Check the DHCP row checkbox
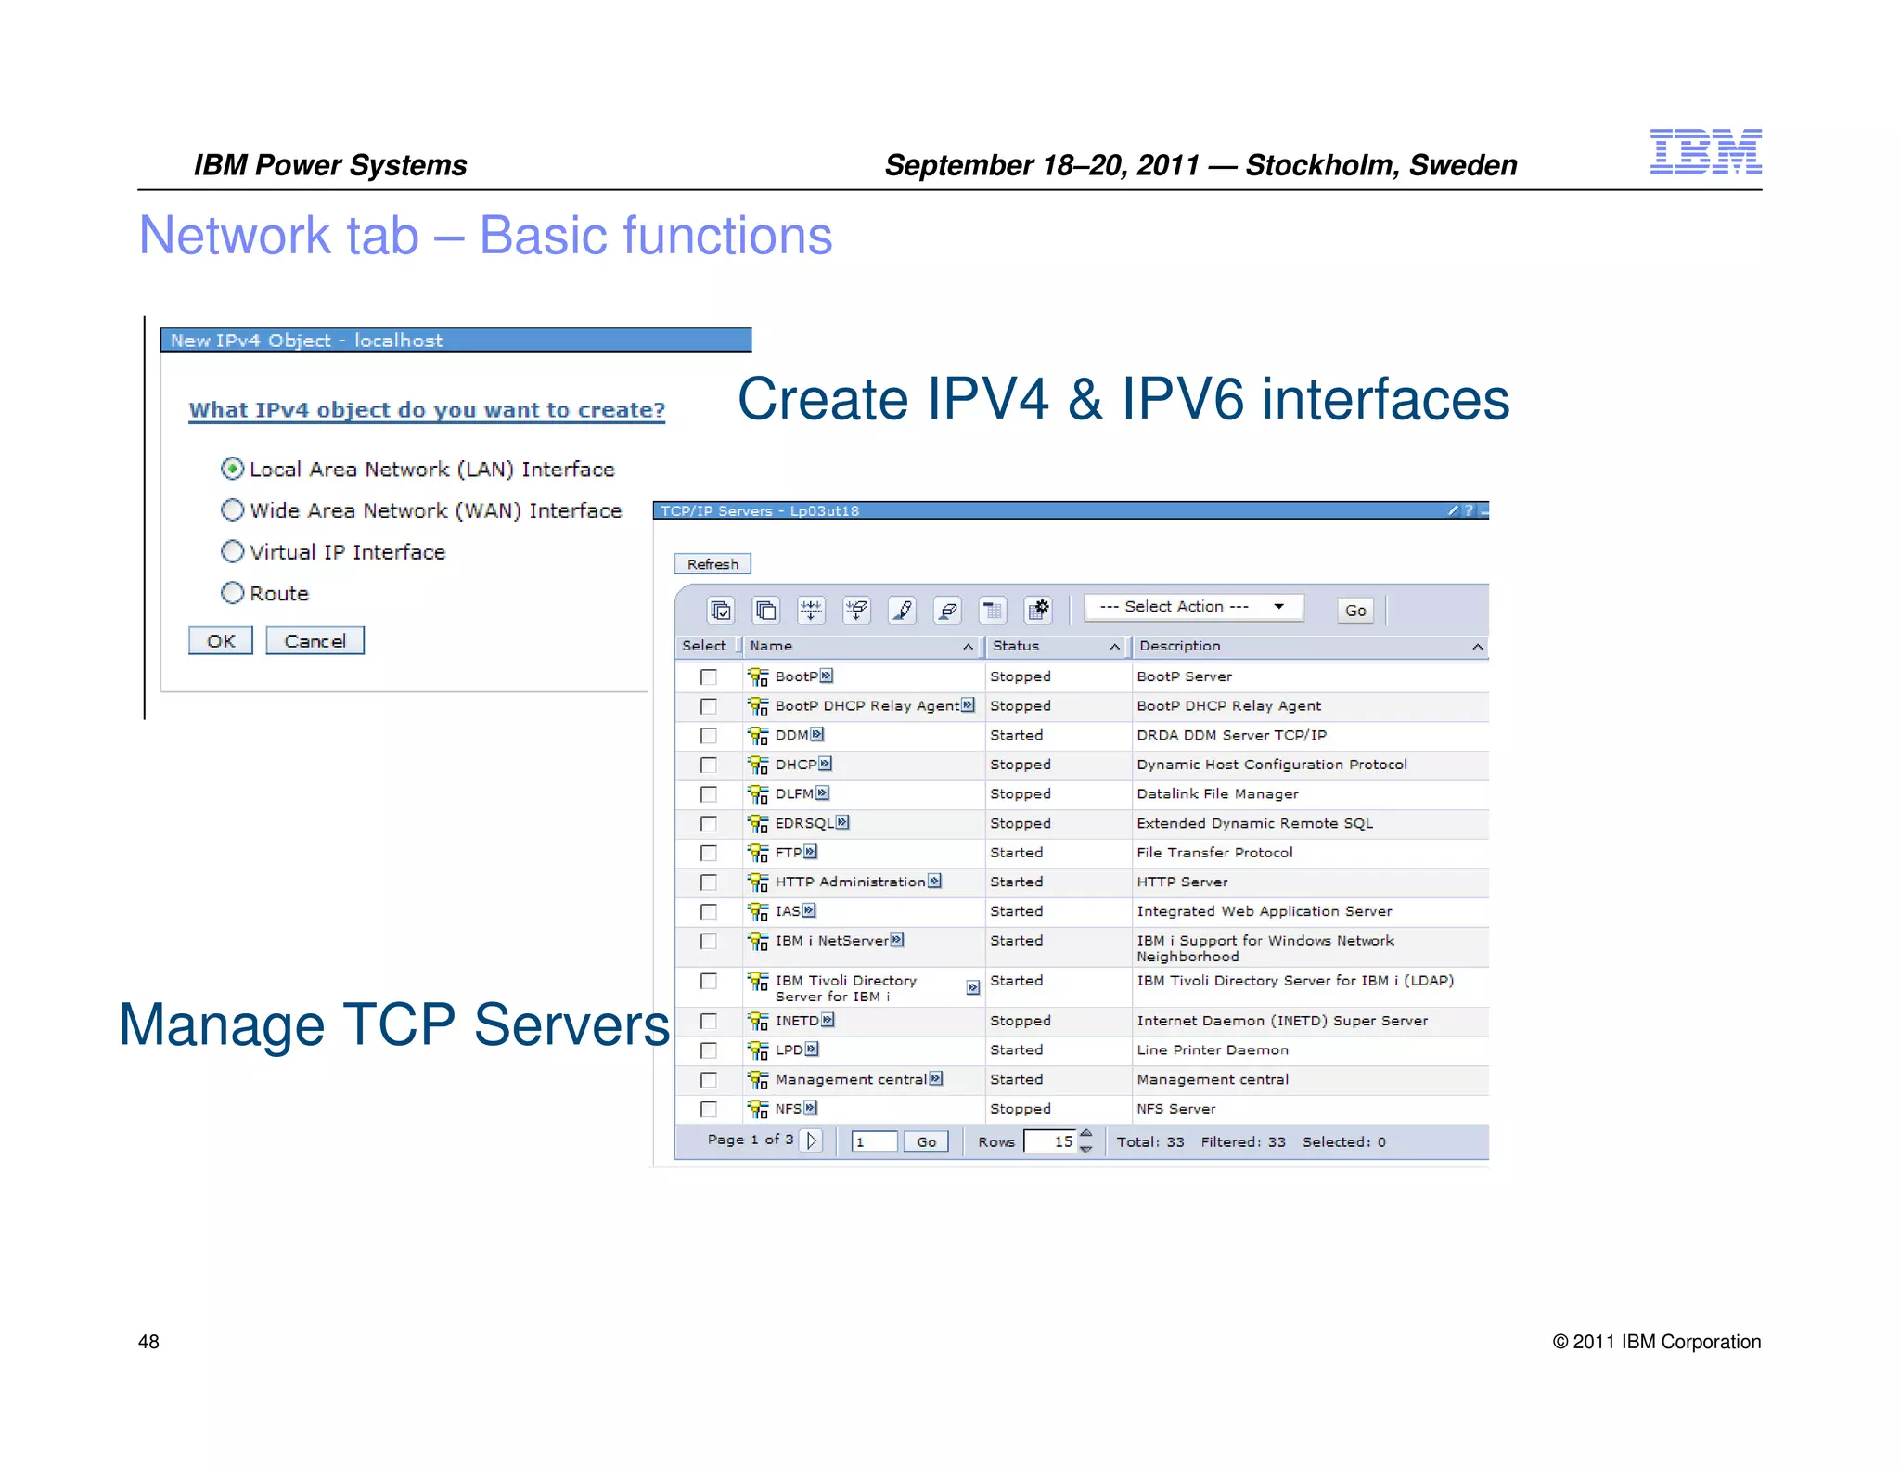Image resolution: width=1900 pixels, height=1468 pixels. point(709,765)
